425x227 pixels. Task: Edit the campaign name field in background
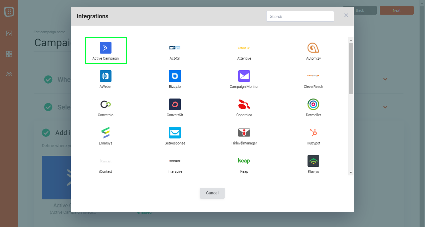click(53, 43)
